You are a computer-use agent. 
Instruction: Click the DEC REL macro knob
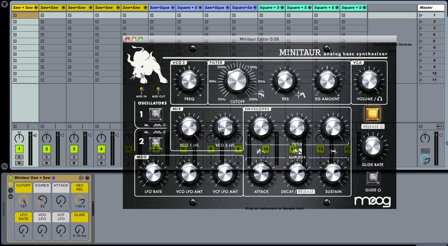coord(80,200)
